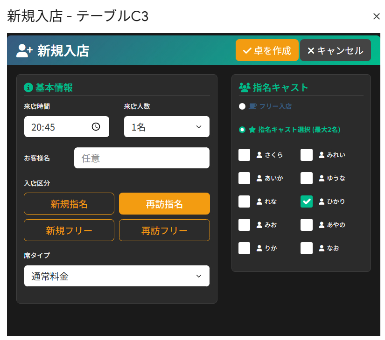Check the あやの cast checkbox
Image resolution: width=385 pixels, height=340 pixels.
click(307, 225)
